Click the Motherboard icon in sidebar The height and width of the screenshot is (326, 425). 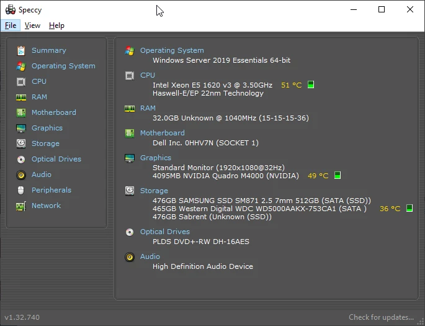click(x=21, y=112)
